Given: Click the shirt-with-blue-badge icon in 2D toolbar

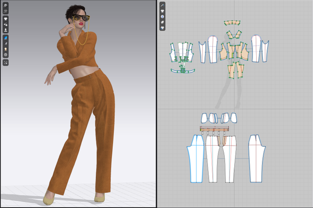Looking at the screenshot, I should tap(162, 28).
